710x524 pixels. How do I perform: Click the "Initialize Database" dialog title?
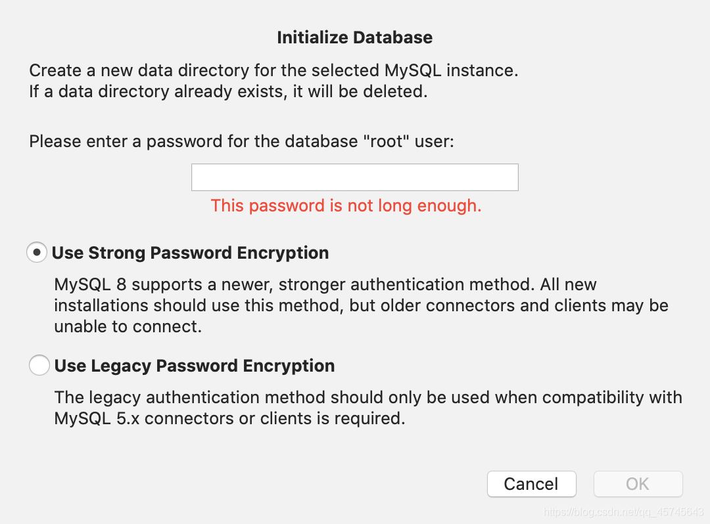pos(354,37)
